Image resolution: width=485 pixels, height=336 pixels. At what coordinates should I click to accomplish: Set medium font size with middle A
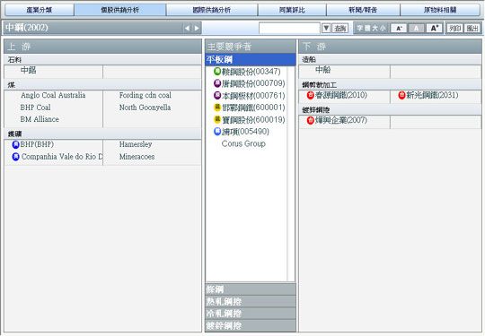(416, 29)
